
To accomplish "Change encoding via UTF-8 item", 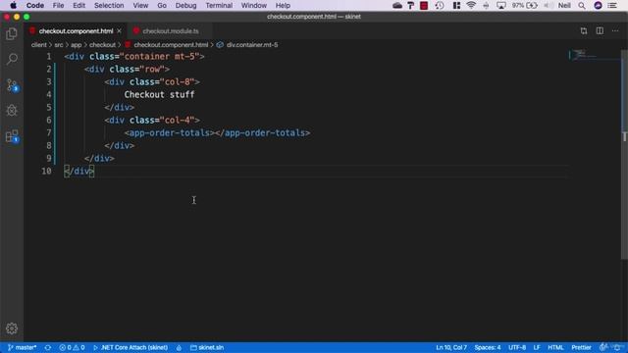I will [x=517, y=347].
